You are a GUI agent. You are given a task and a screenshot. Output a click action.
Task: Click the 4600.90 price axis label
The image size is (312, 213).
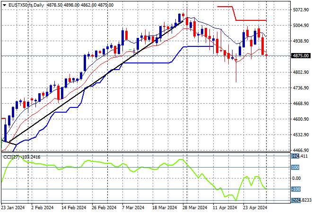[x=301, y=119]
